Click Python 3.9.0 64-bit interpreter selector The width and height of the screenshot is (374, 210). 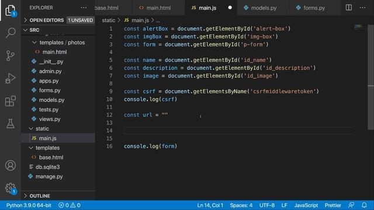[29, 205]
